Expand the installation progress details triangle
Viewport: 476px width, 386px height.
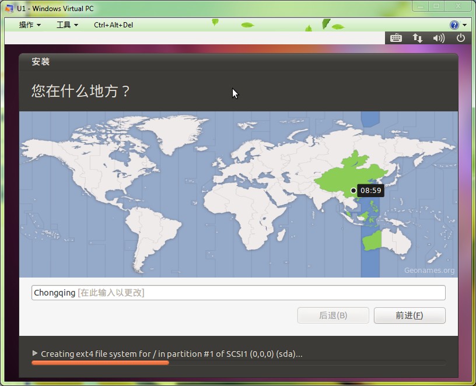click(35, 353)
